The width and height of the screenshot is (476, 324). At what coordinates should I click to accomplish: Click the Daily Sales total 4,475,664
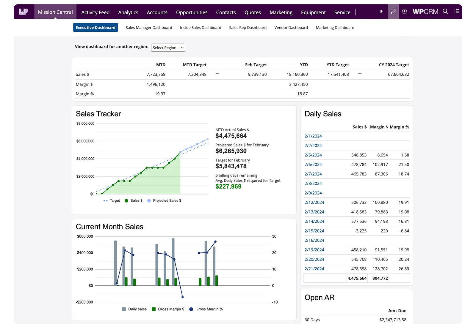(x=357, y=278)
